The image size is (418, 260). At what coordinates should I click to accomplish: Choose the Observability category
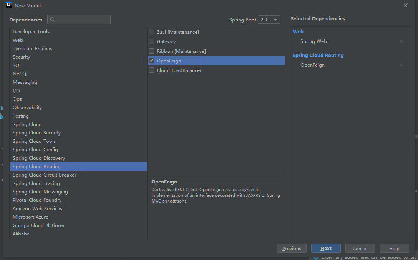coord(78,108)
